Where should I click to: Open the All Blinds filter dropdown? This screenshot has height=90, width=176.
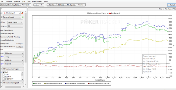[x=14, y=60]
